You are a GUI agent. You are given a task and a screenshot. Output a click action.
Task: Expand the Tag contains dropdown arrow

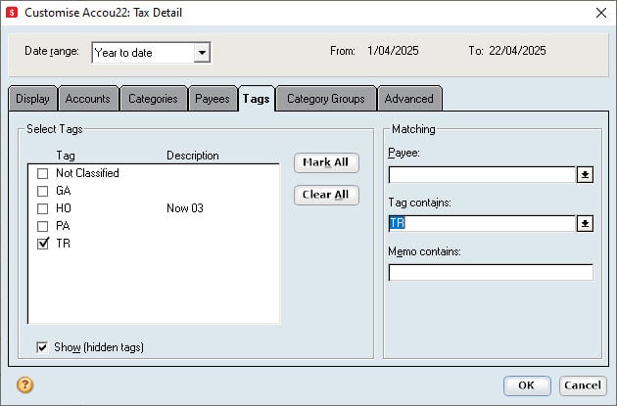coord(585,223)
